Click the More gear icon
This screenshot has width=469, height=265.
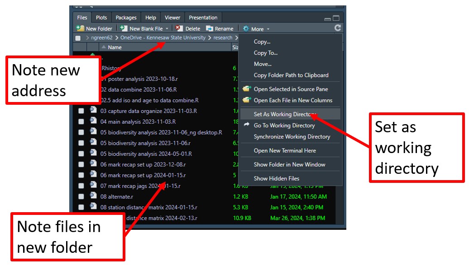click(x=246, y=28)
